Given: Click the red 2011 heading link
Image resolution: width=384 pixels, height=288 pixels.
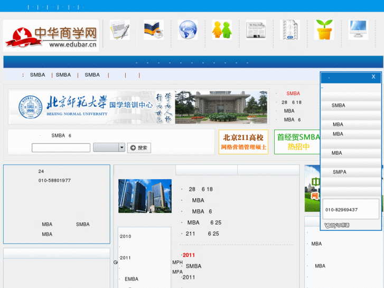Looking at the screenshot, I should [x=189, y=255].
